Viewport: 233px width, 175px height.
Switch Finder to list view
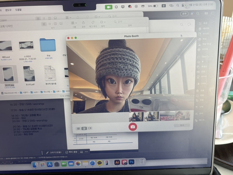pyautogui.click(x=50, y=24)
